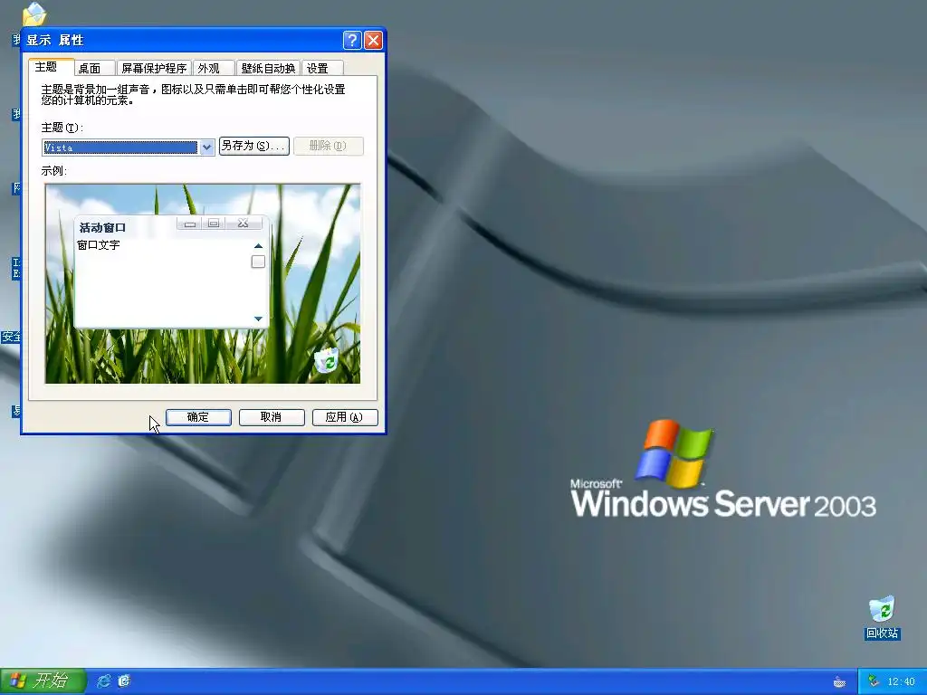The width and height of the screenshot is (927, 695).
Task: Confirm with the 确定 button
Action: [x=198, y=417]
